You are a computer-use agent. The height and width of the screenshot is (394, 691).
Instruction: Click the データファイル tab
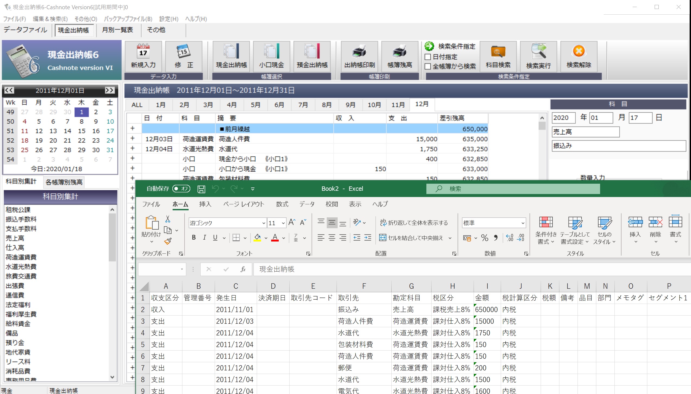coord(26,30)
